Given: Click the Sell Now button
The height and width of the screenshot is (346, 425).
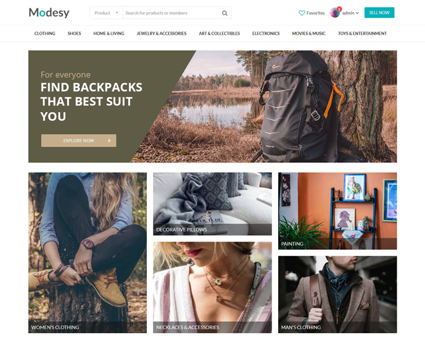Looking at the screenshot, I should [x=379, y=13].
